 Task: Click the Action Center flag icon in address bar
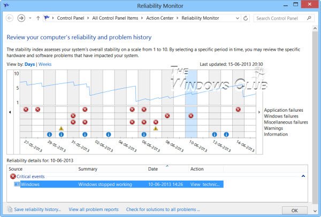[x=47, y=18]
